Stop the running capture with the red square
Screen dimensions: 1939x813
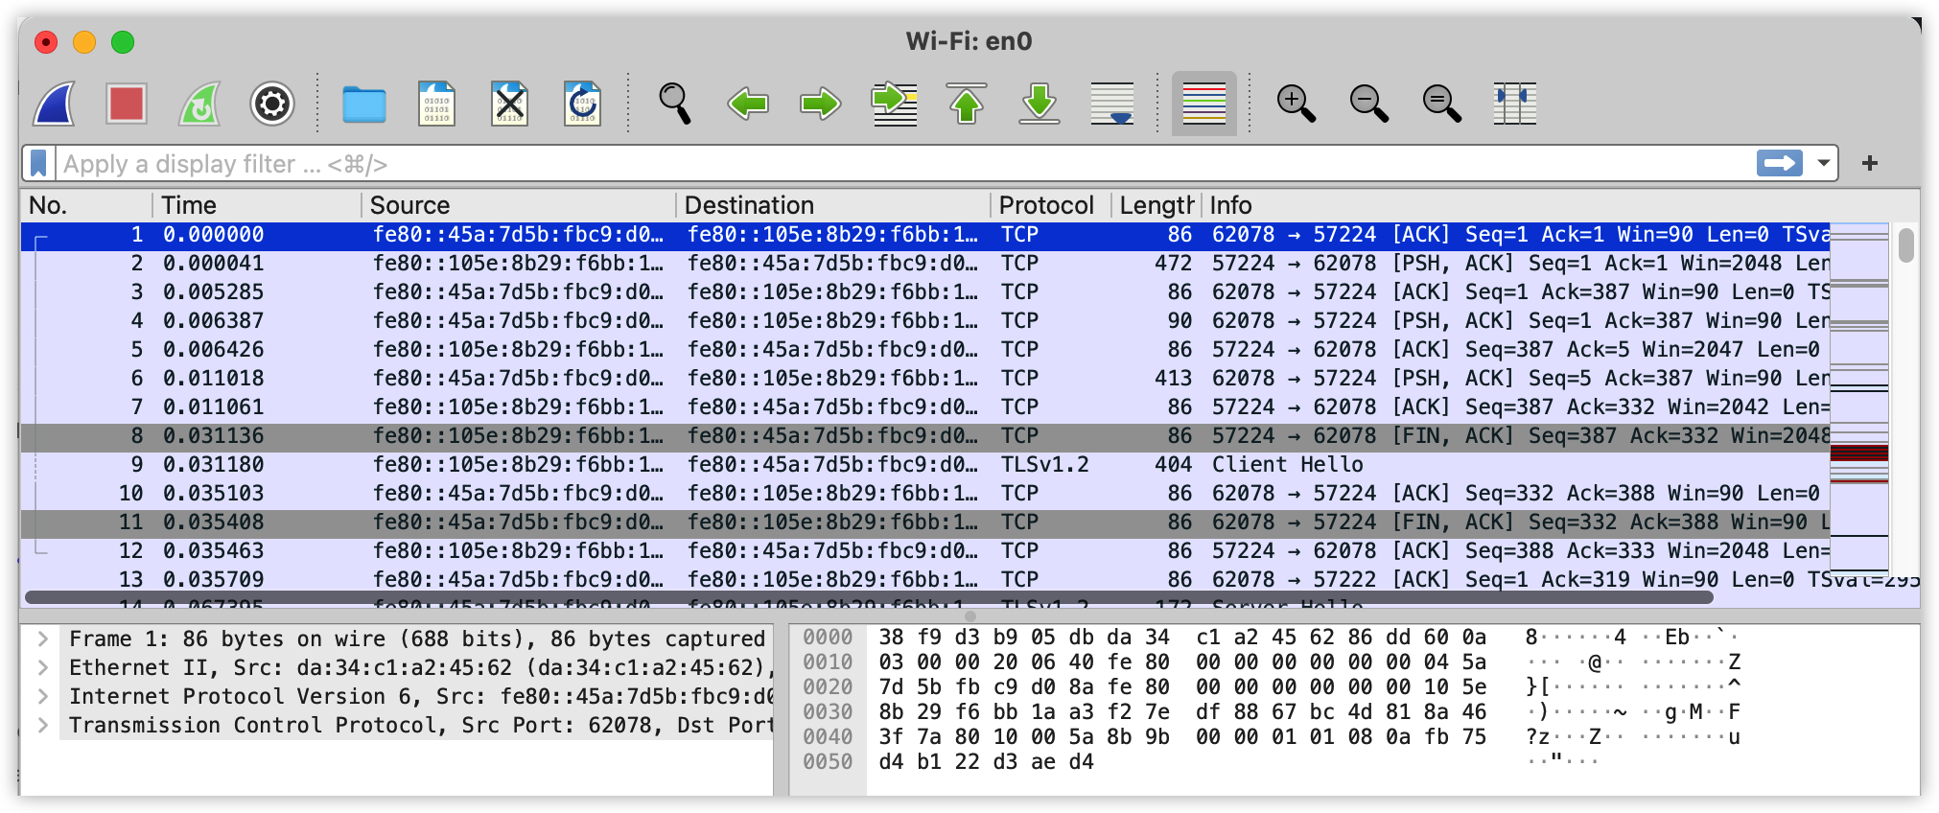(x=127, y=104)
